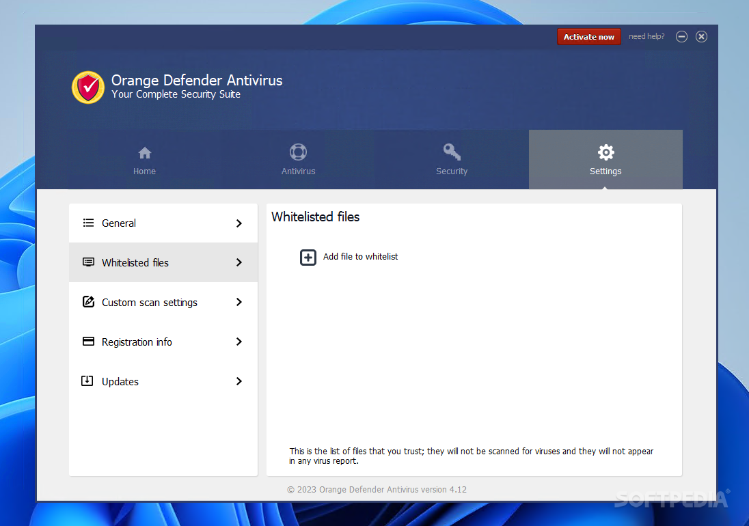The width and height of the screenshot is (749, 526).
Task: Click the Whitelisted files sidebar icon
Action: tap(88, 262)
